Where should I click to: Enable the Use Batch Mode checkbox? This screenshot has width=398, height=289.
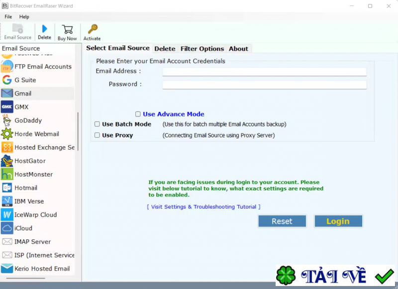[x=97, y=124]
